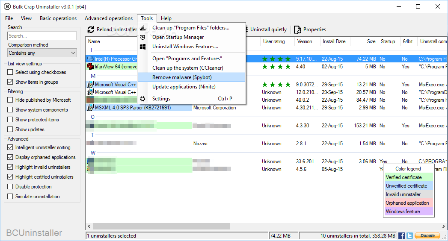This screenshot has height=241, width=448.
Task: Click the 74.22 MB status bar value
Action: 283,236
